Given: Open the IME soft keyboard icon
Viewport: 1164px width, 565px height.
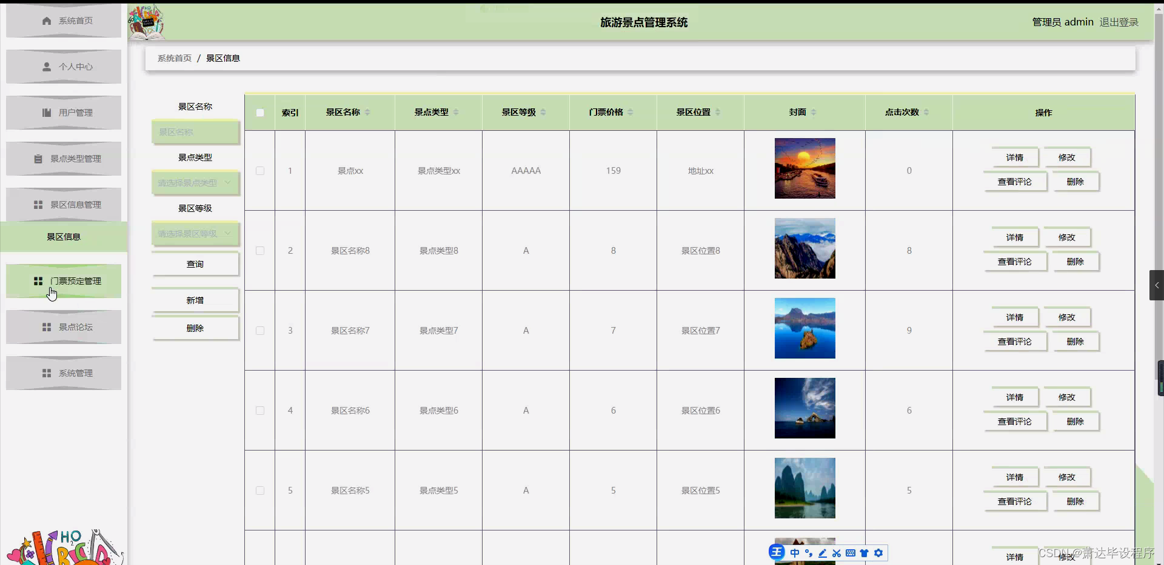Looking at the screenshot, I should point(851,553).
